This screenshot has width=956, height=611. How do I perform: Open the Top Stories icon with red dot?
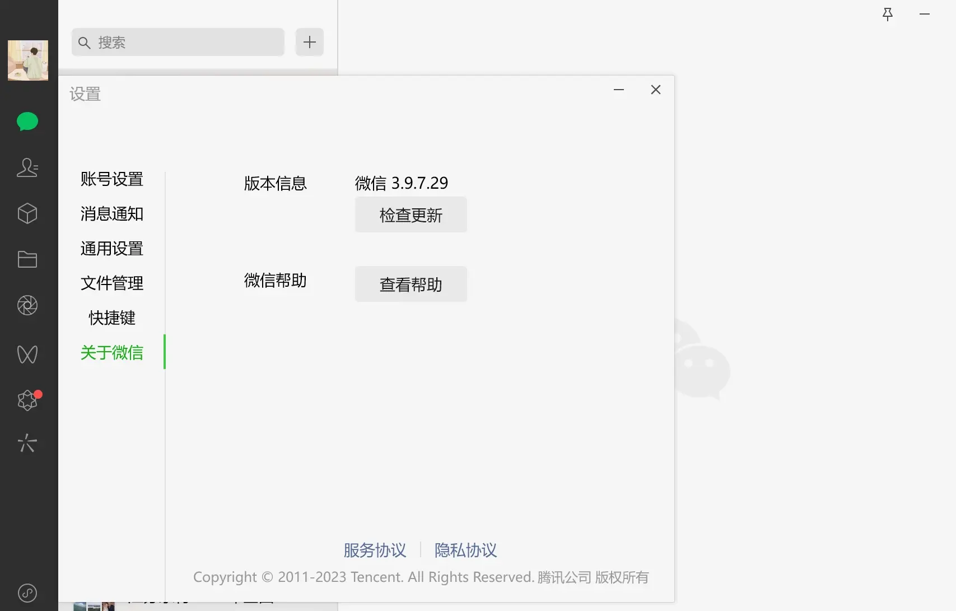27,400
